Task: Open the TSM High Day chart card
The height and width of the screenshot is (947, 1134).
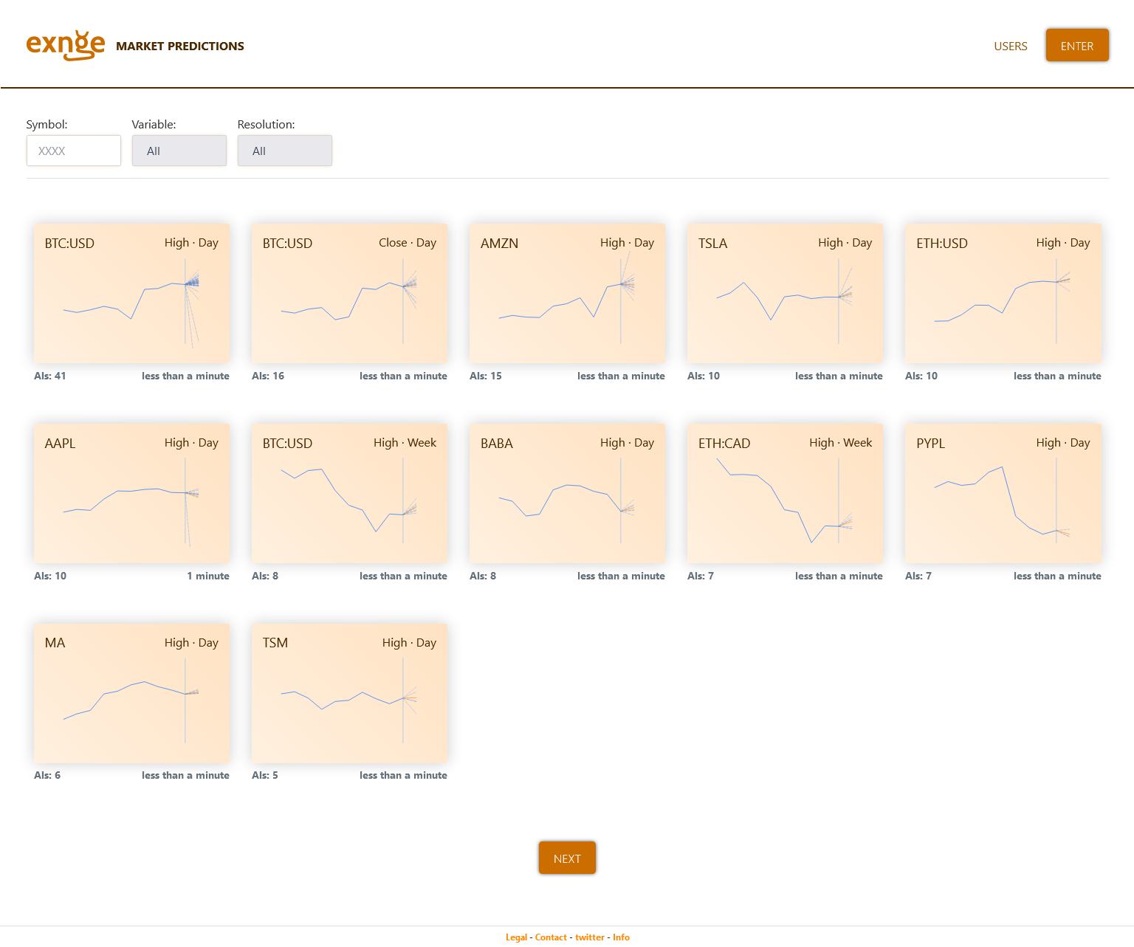Action: click(349, 693)
